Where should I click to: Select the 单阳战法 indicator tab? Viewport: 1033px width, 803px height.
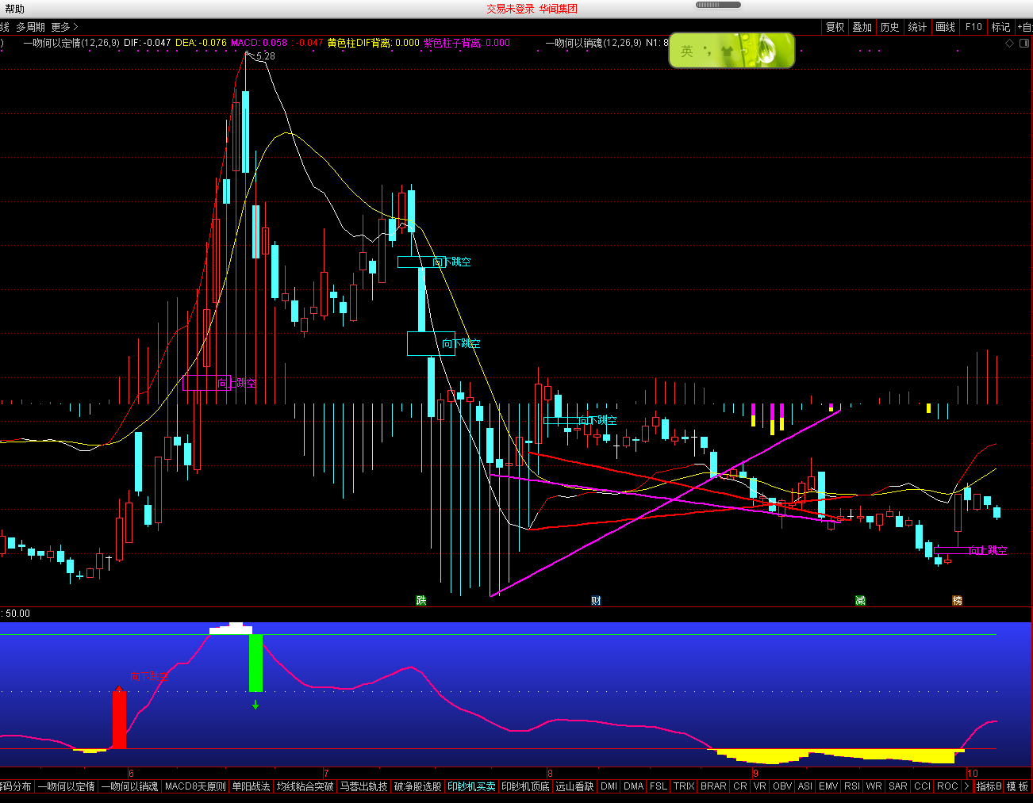[x=251, y=786]
